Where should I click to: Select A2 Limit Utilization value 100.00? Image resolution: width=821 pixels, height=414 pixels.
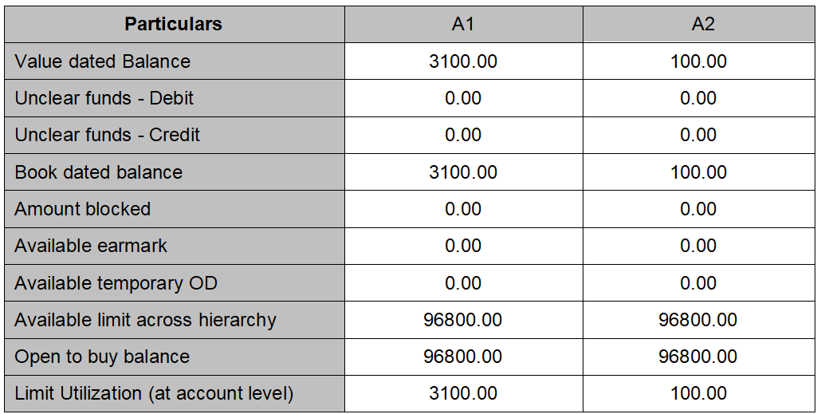point(699,393)
